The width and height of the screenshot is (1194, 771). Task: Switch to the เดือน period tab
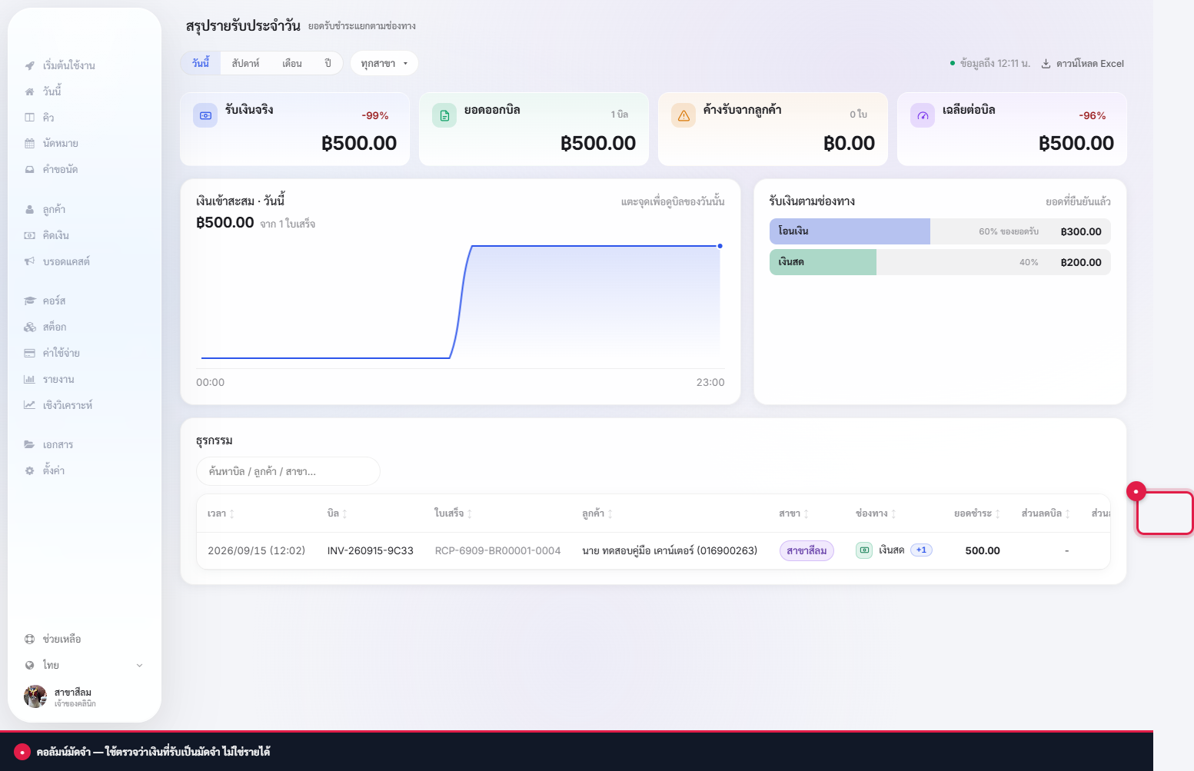(x=292, y=64)
